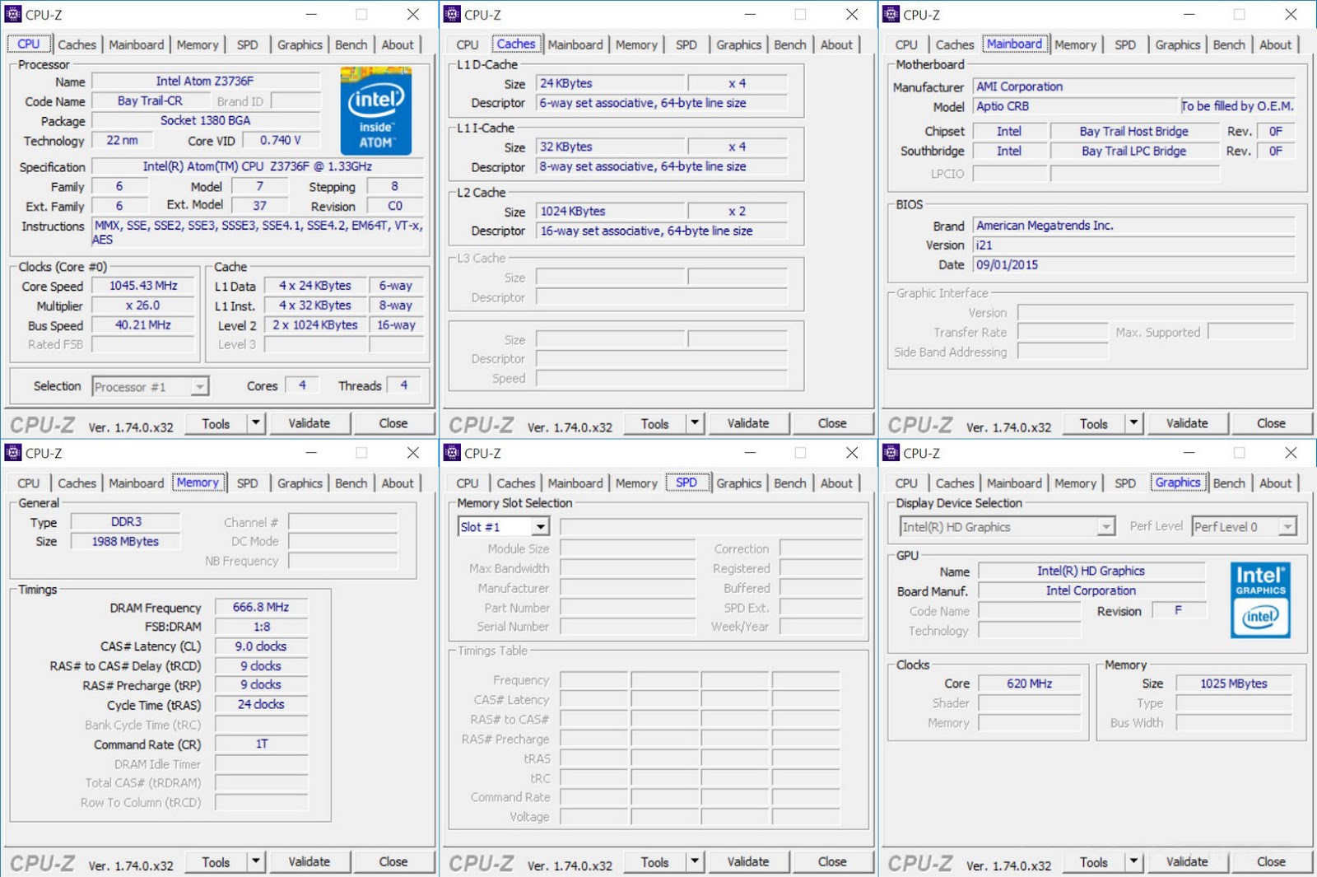Click the Socket 1380 BGA package value
This screenshot has width=1317, height=877.
click(205, 120)
